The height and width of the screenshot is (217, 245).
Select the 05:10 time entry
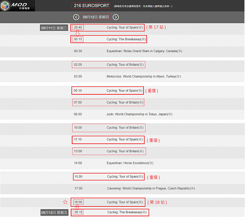[x=78, y=91]
